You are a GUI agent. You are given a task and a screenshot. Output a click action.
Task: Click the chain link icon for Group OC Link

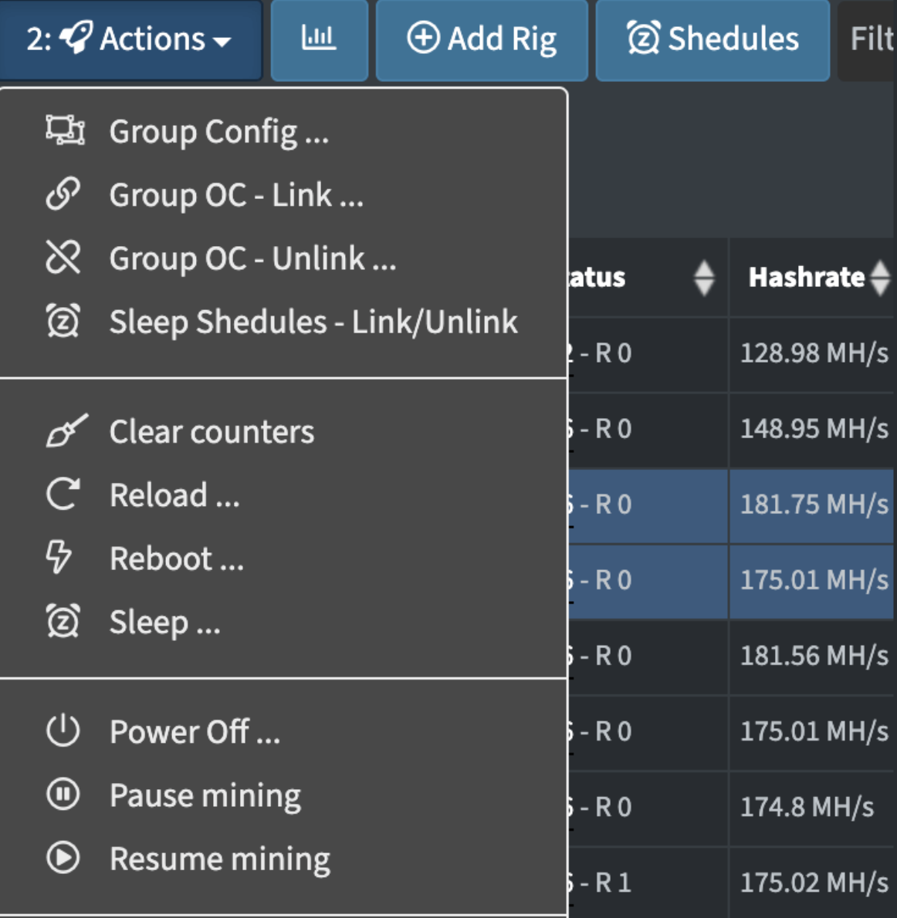(63, 194)
